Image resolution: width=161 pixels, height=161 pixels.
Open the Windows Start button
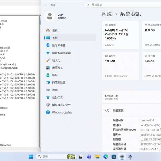(x=31, y=157)
